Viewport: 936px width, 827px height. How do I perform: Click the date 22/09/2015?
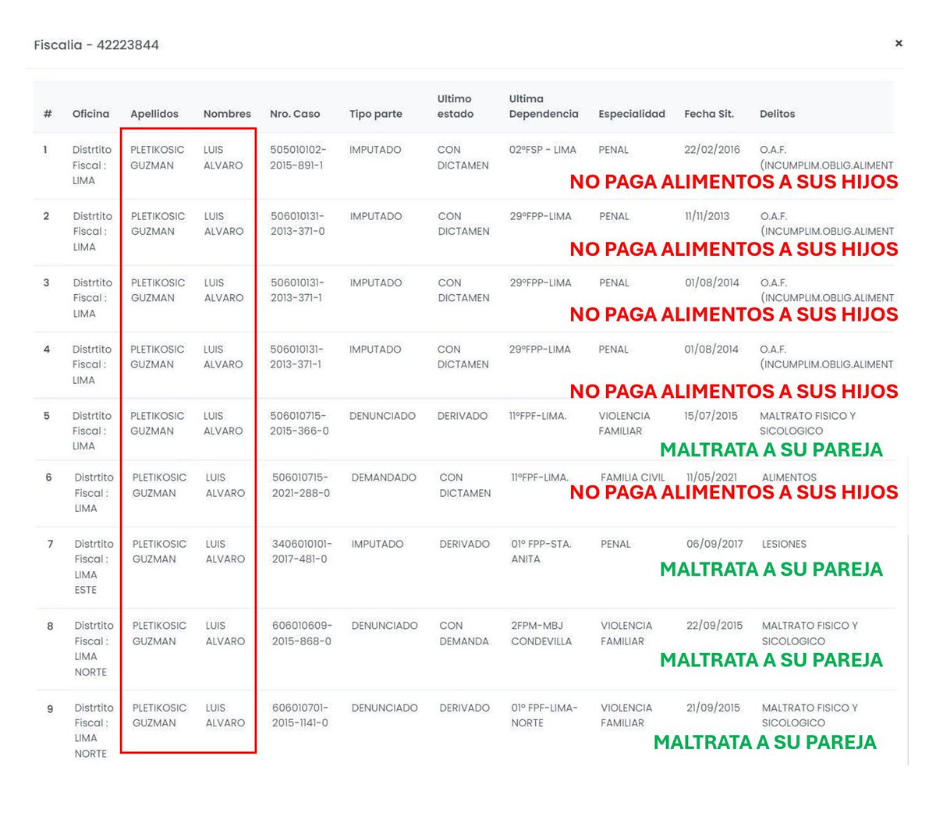[x=714, y=626]
